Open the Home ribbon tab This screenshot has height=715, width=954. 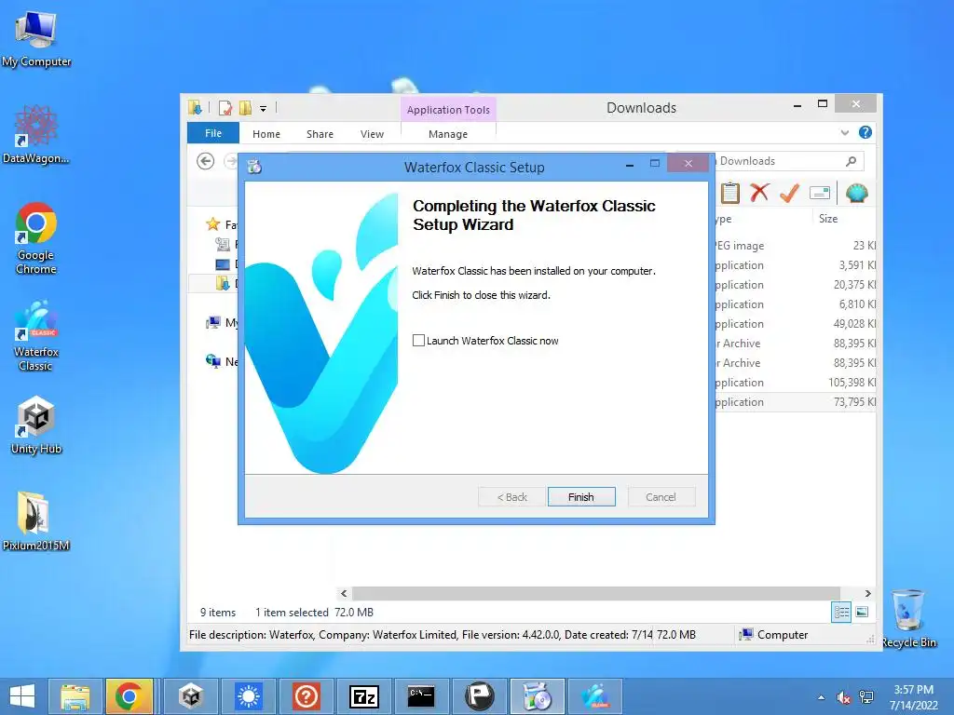266,134
